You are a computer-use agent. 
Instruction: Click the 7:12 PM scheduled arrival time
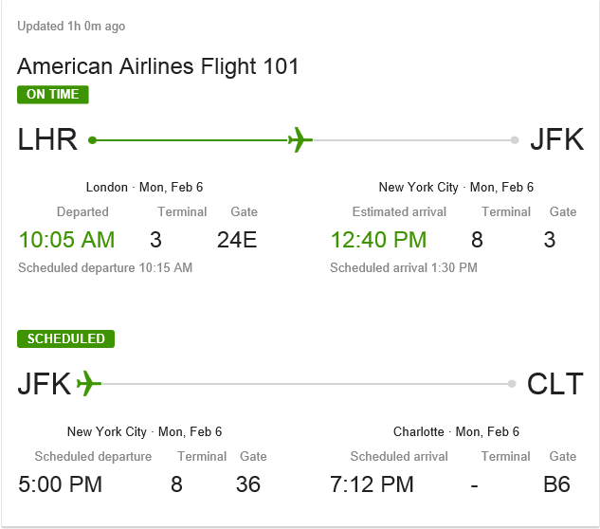click(x=372, y=484)
